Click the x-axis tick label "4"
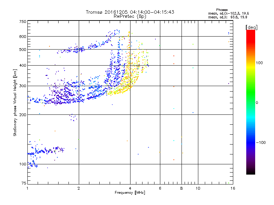274x205 pixels. click(x=130, y=188)
